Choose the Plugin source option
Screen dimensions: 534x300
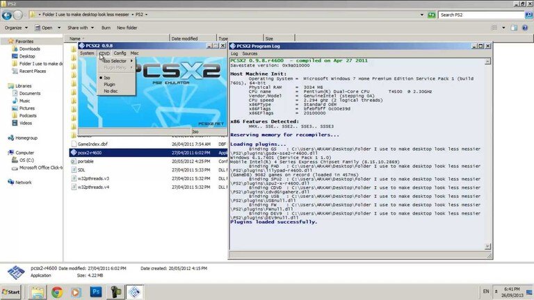tap(109, 84)
